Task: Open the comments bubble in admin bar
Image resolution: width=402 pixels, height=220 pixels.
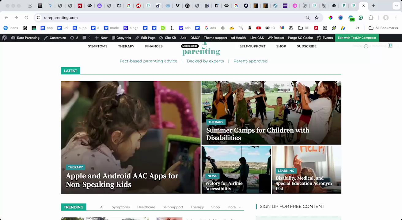Action: click(86, 38)
